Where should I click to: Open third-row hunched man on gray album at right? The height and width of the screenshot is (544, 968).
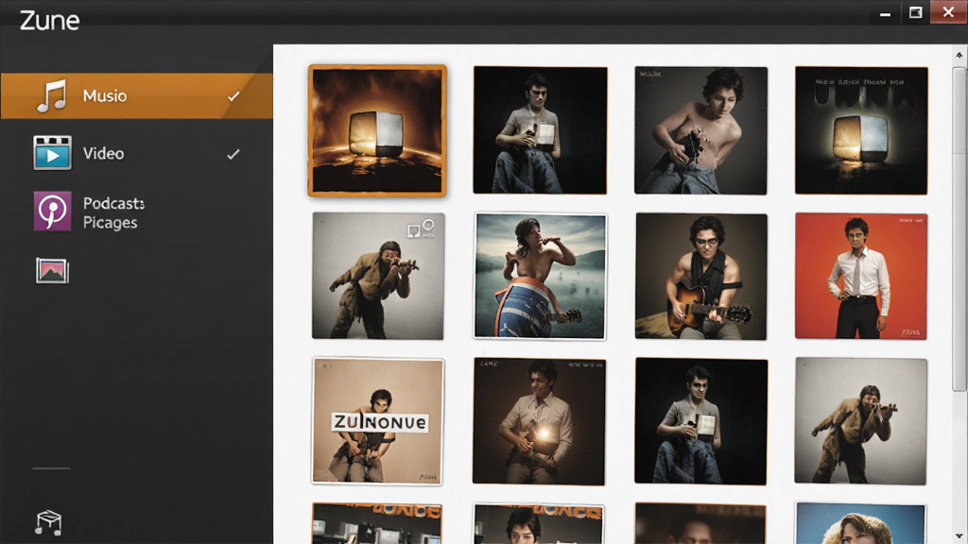[x=860, y=421]
